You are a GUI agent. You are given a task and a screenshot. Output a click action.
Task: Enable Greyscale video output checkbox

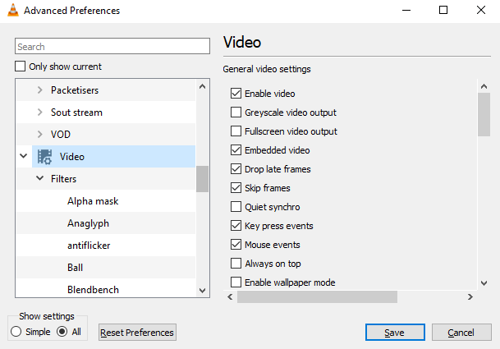coord(236,113)
